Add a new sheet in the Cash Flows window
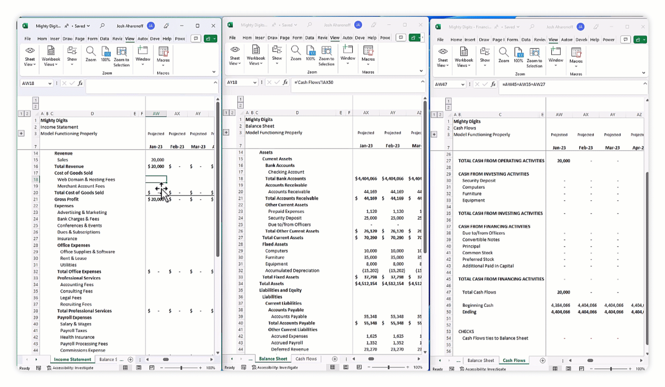Viewport: 665px width, 387px height. click(542, 360)
